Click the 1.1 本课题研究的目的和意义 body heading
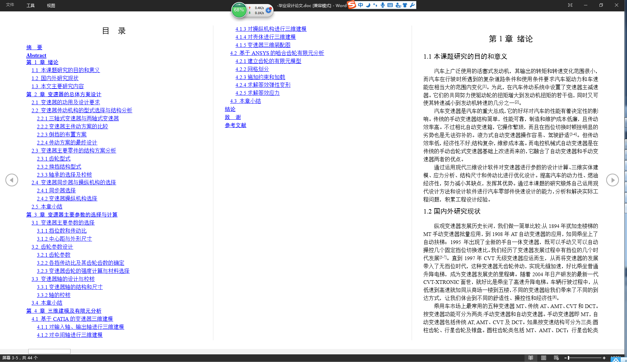 (465, 56)
